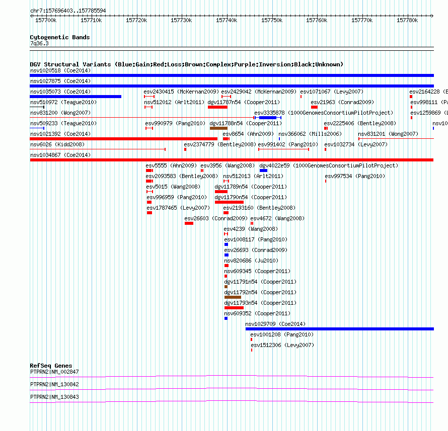
Task: Click the esv1512306 (Levy2007) label
Action: point(282,345)
